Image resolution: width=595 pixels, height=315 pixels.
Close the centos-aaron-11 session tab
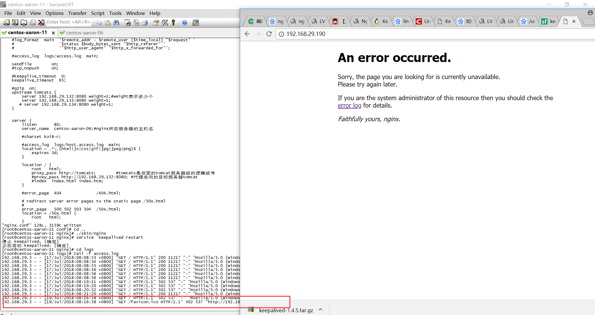[53, 33]
